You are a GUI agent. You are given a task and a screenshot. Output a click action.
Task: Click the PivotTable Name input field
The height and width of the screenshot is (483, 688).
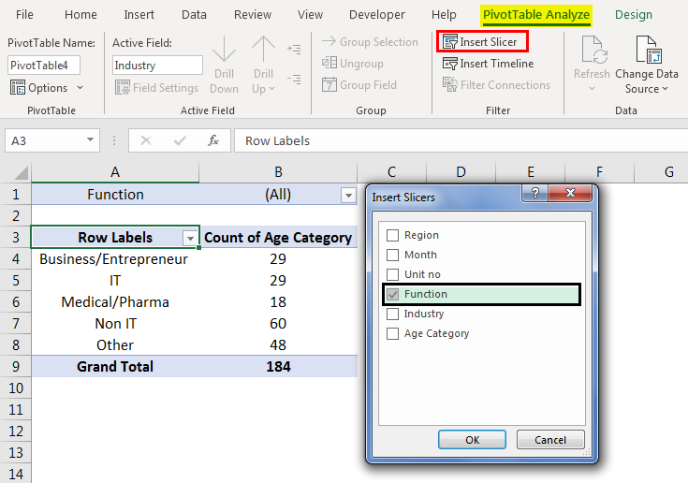click(x=44, y=66)
